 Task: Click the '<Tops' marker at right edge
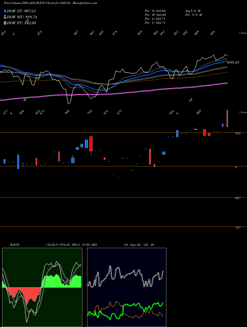tap(243, 33)
